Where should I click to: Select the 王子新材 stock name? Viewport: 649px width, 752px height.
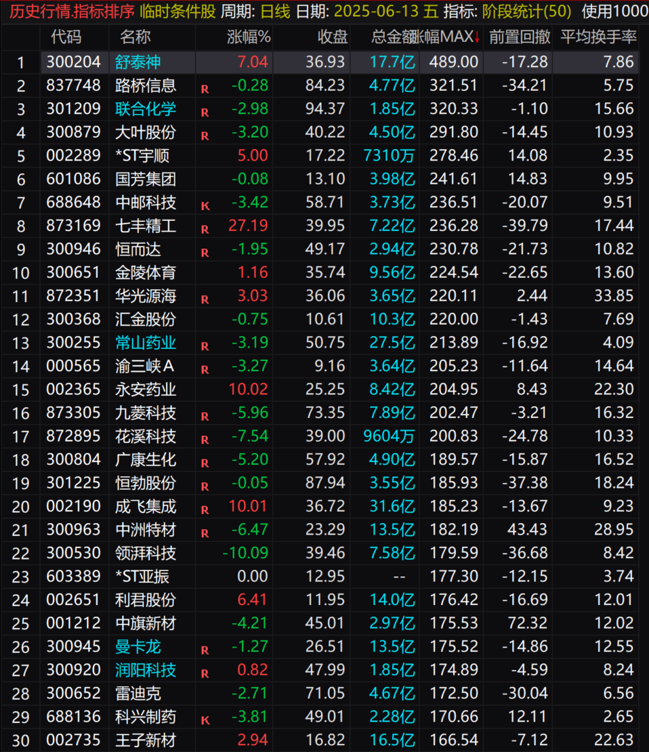(146, 740)
